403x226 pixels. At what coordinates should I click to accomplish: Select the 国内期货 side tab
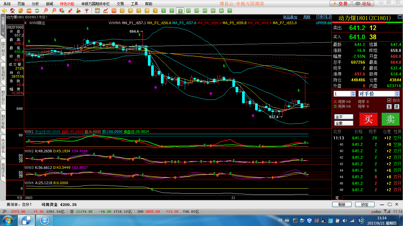[3, 50]
